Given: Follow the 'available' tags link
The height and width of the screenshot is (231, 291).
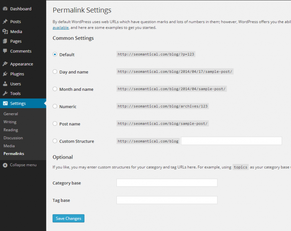Looking at the screenshot, I should (x=60, y=28).
